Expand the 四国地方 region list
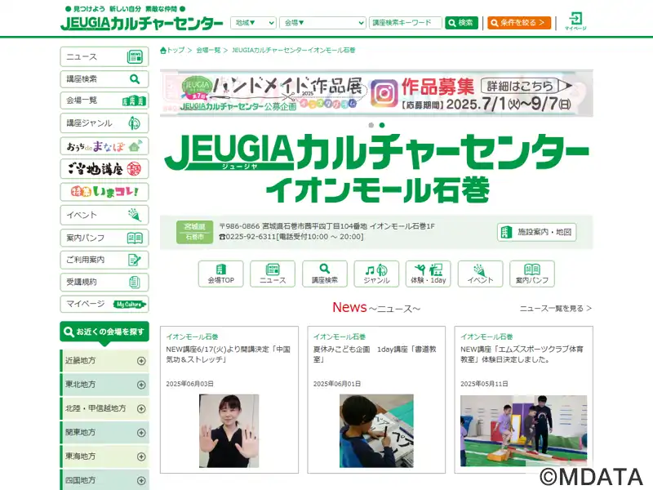This screenshot has width=653, height=490. coord(104,480)
